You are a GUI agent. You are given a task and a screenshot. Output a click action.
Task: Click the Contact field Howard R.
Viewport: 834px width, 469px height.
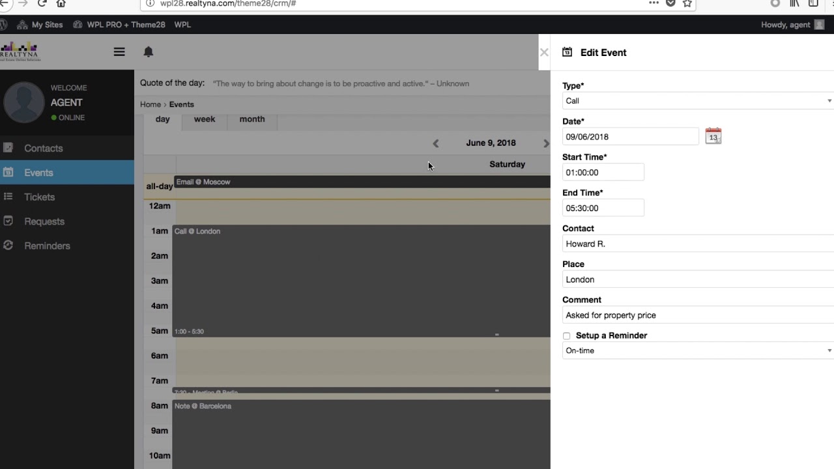[x=698, y=244]
